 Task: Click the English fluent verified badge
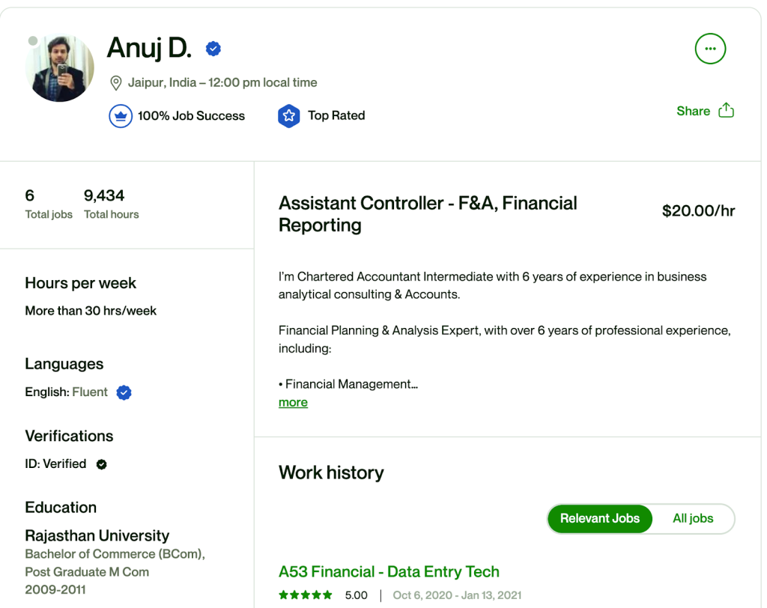pos(124,392)
